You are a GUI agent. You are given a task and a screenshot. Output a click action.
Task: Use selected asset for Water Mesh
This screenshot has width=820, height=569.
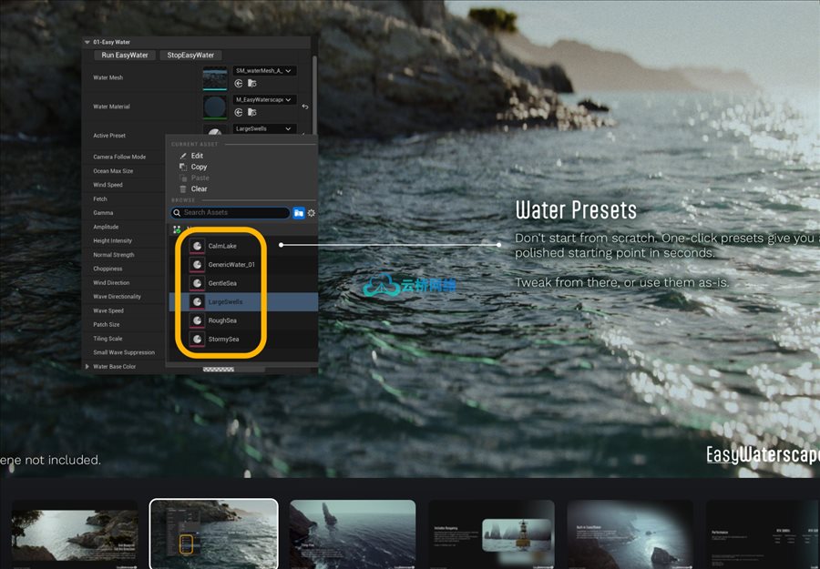pyautogui.click(x=239, y=83)
